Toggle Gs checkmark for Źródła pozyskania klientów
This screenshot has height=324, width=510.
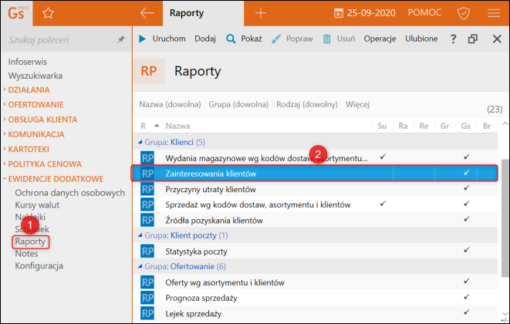[467, 219]
